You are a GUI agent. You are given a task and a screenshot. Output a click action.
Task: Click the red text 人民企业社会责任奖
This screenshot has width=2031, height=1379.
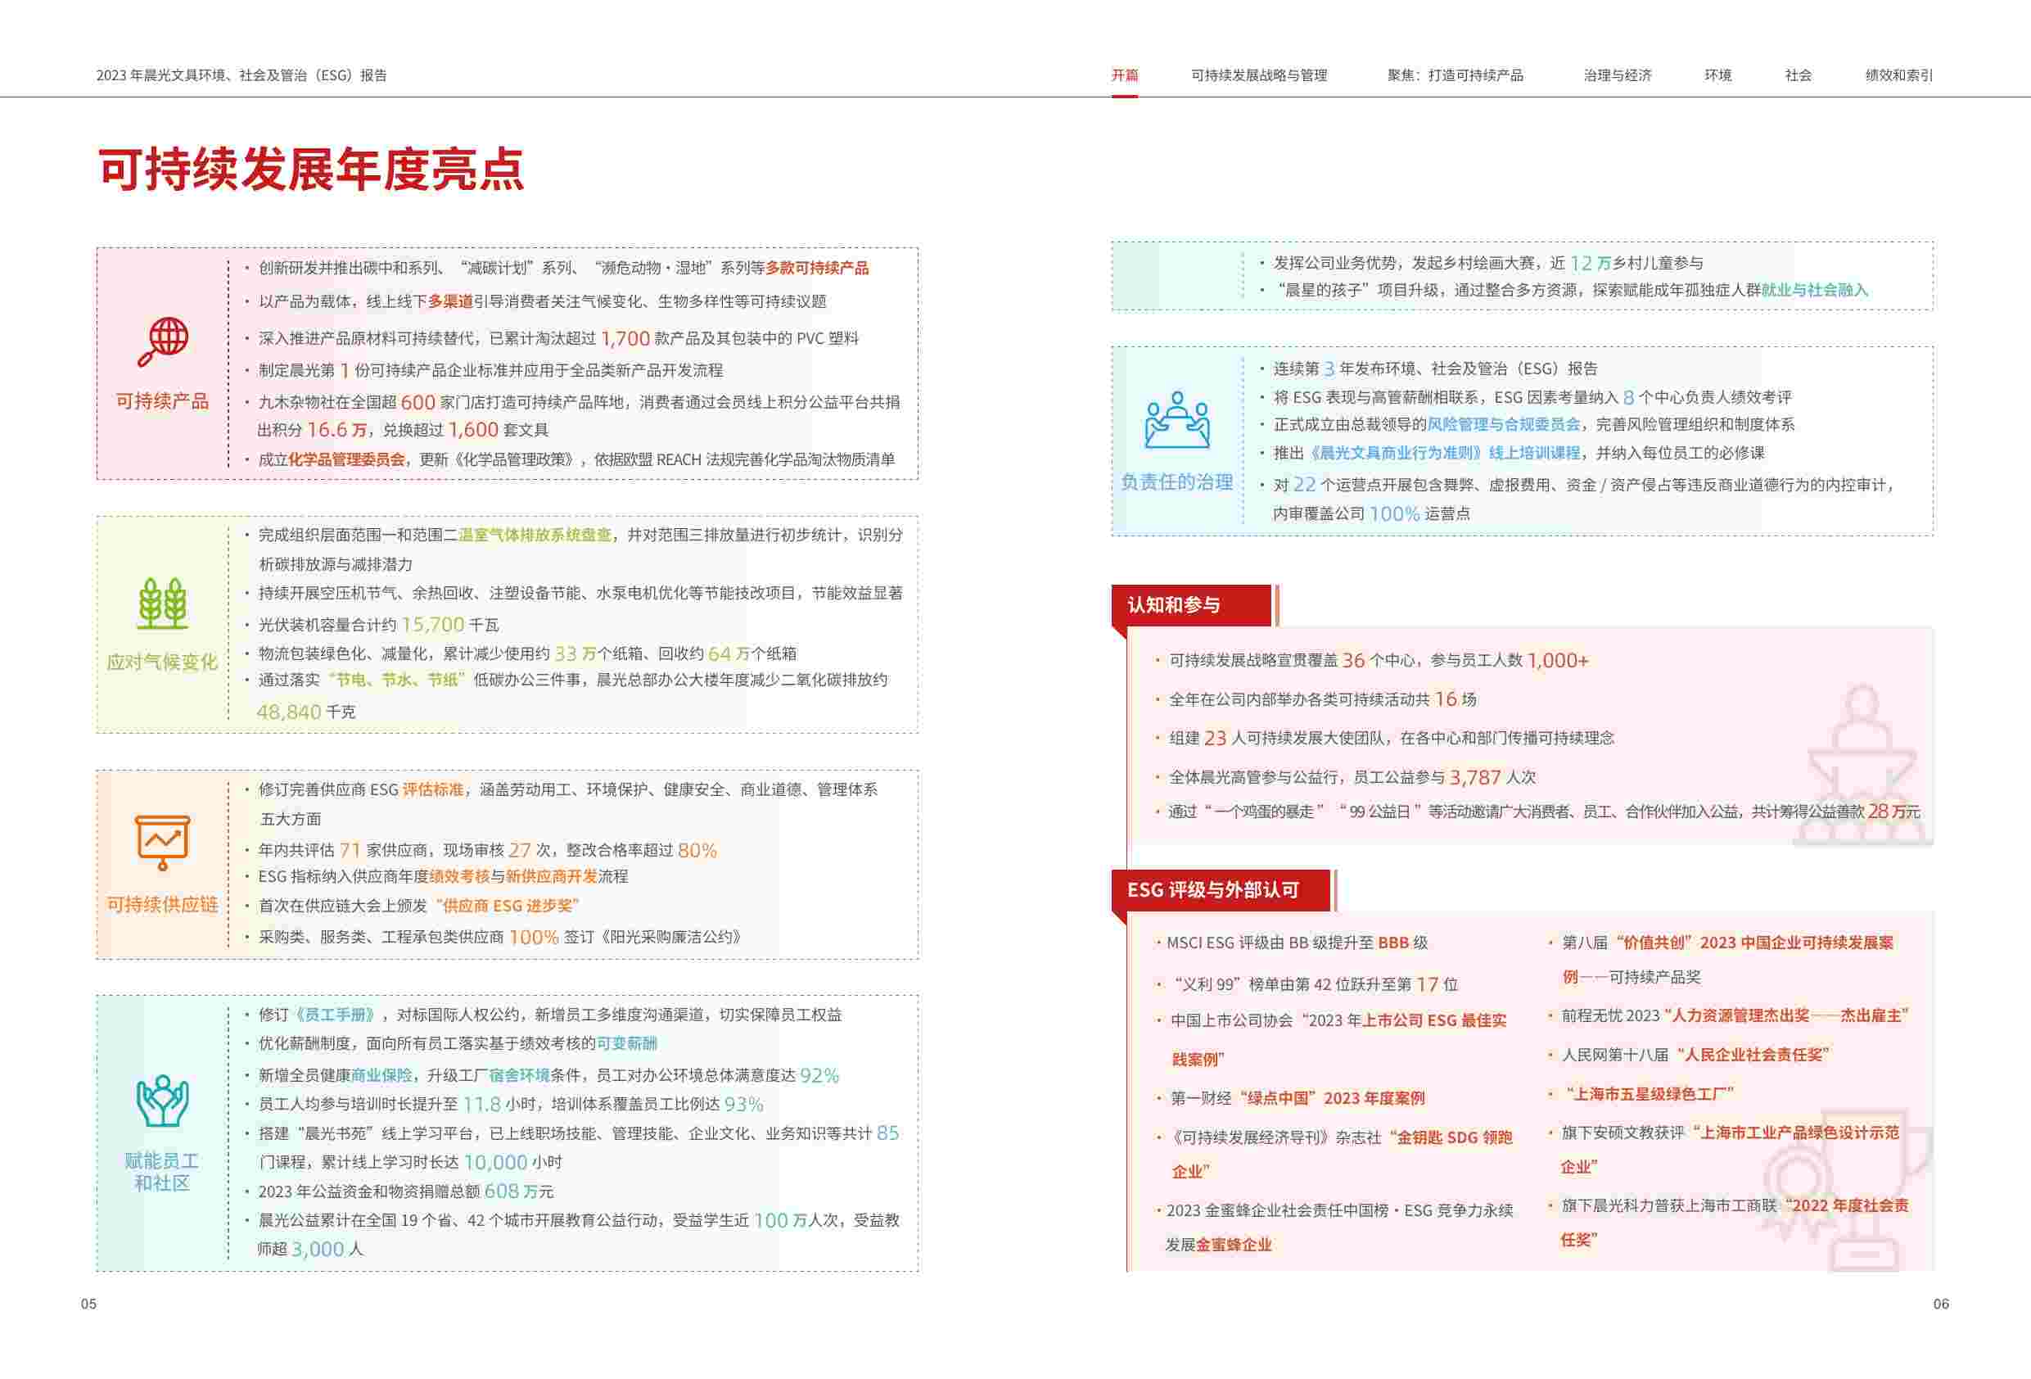(x=1752, y=1055)
